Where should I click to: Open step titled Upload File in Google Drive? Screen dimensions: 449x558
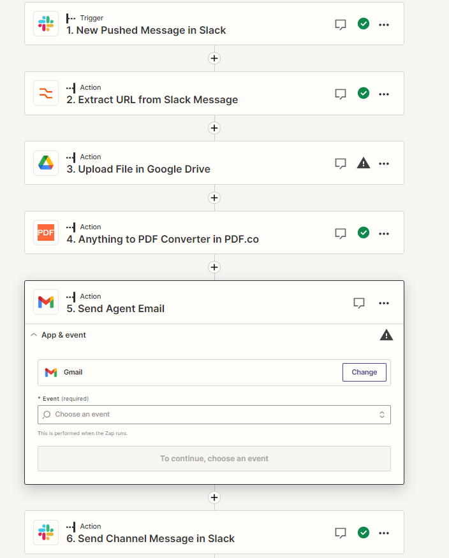click(138, 169)
